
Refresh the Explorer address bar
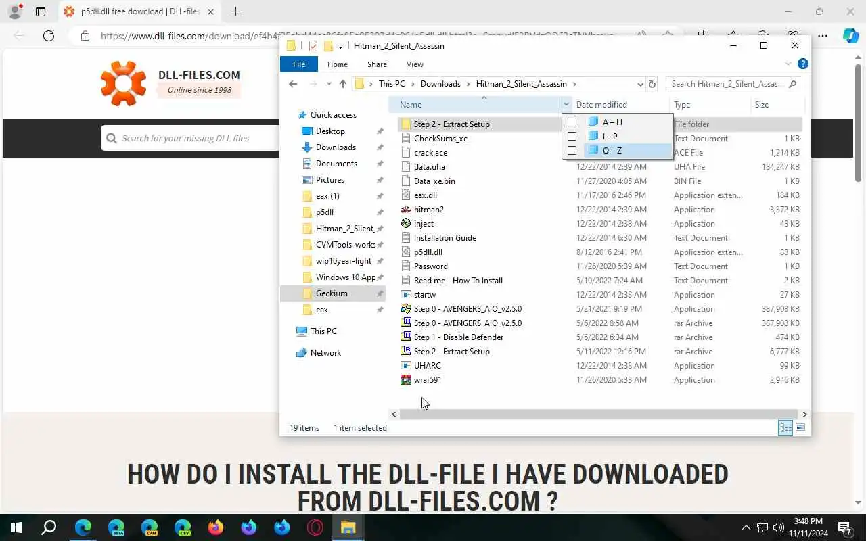[x=652, y=84]
